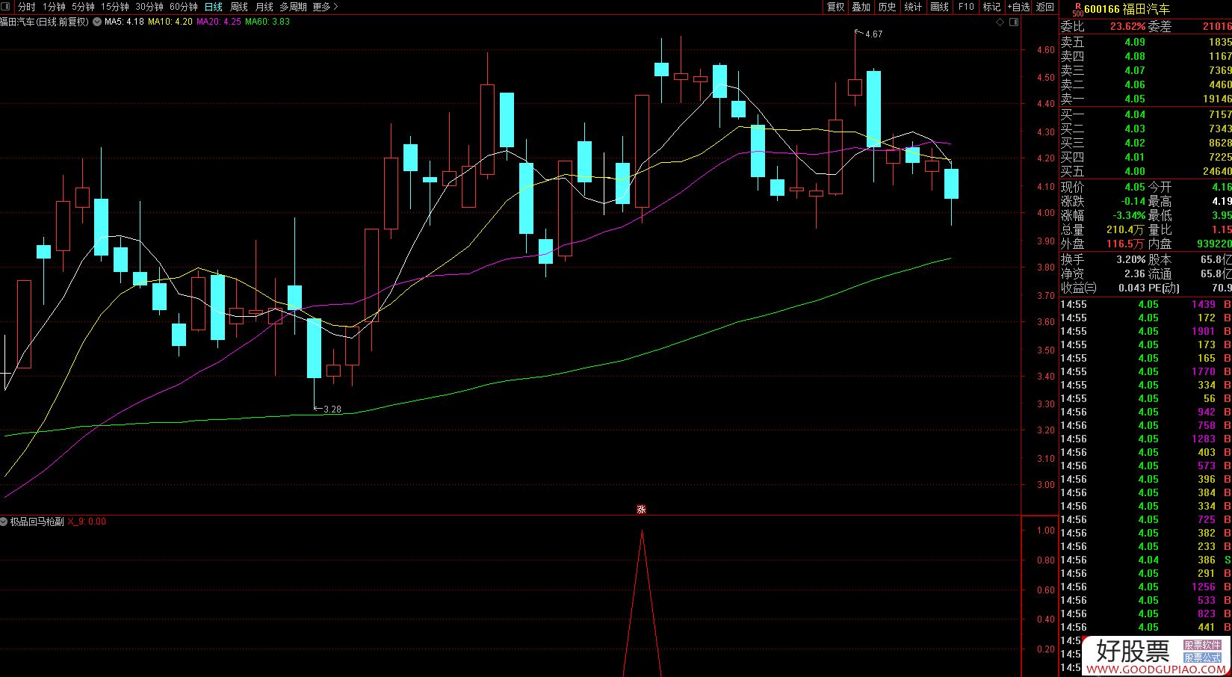This screenshot has height=677, width=1232.
Task: Click 委比 value 23.62%
Action: [1127, 26]
